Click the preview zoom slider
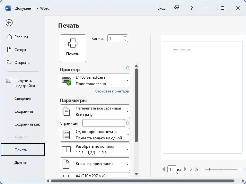 click(221, 169)
